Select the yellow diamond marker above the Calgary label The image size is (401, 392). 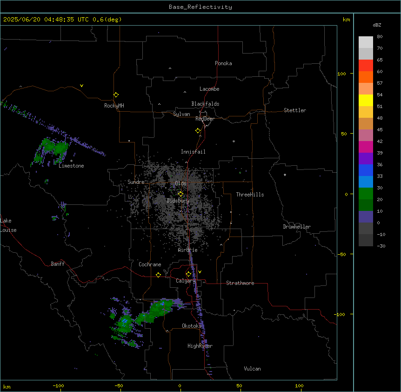pyautogui.click(x=188, y=274)
